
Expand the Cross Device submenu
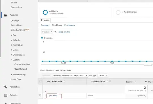[x=18, y=55]
